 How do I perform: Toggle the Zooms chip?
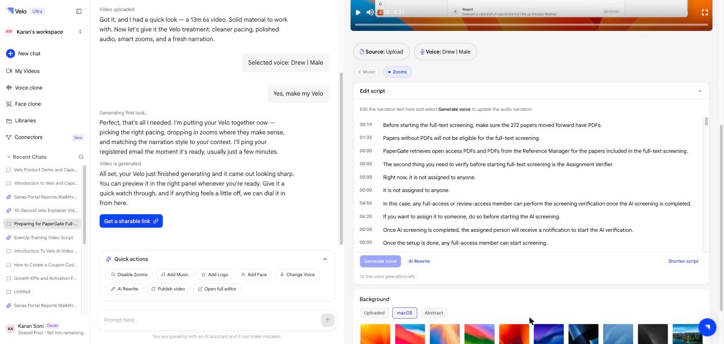[397, 72]
